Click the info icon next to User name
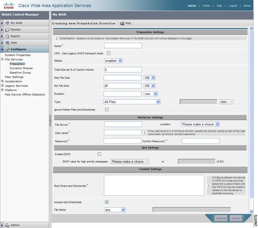 click(145, 132)
